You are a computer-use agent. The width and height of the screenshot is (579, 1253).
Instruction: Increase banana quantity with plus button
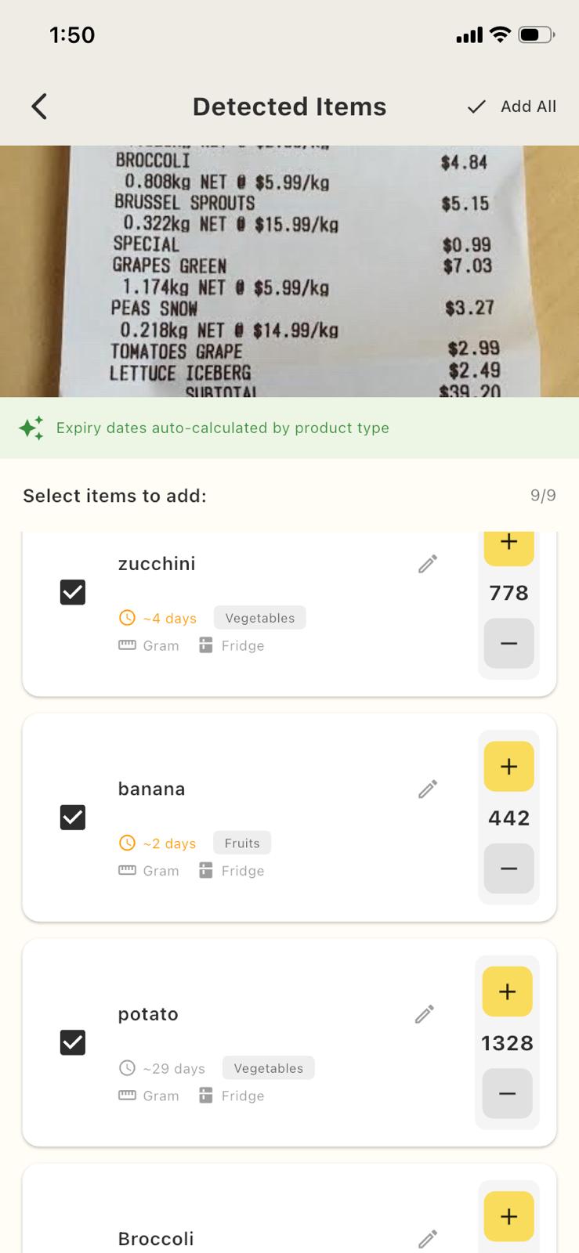508,767
